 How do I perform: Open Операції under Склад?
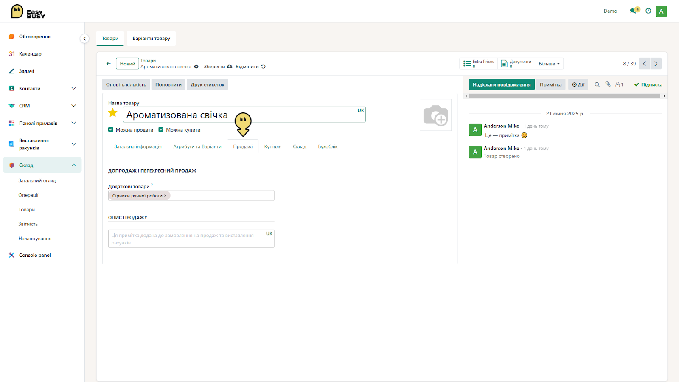click(28, 195)
